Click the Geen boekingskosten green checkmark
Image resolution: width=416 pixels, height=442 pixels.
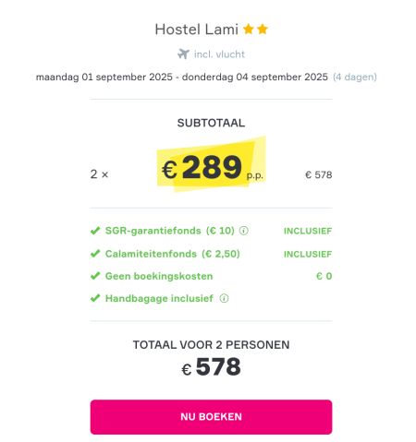[95, 276]
